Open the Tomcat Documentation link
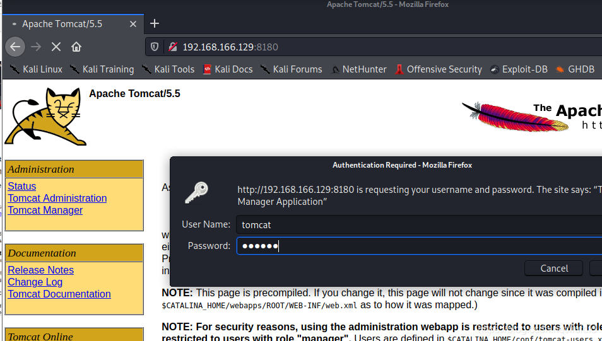The height and width of the screenshot is (341, 602). point(59,294)
